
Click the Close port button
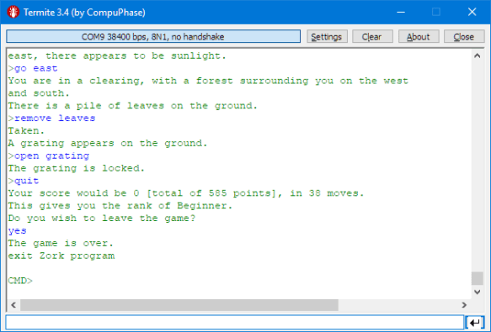pyautogui.click(x=464, y=37)
